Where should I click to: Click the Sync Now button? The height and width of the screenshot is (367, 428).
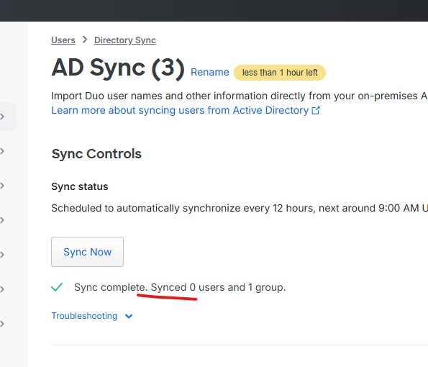(87, 252)
